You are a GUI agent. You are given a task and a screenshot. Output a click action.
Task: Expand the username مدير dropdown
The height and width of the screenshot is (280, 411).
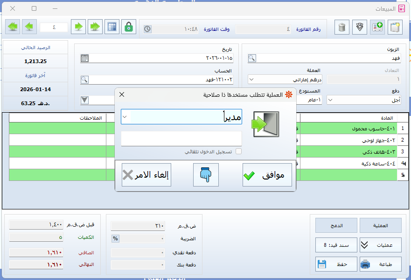(x=125, y=117)
